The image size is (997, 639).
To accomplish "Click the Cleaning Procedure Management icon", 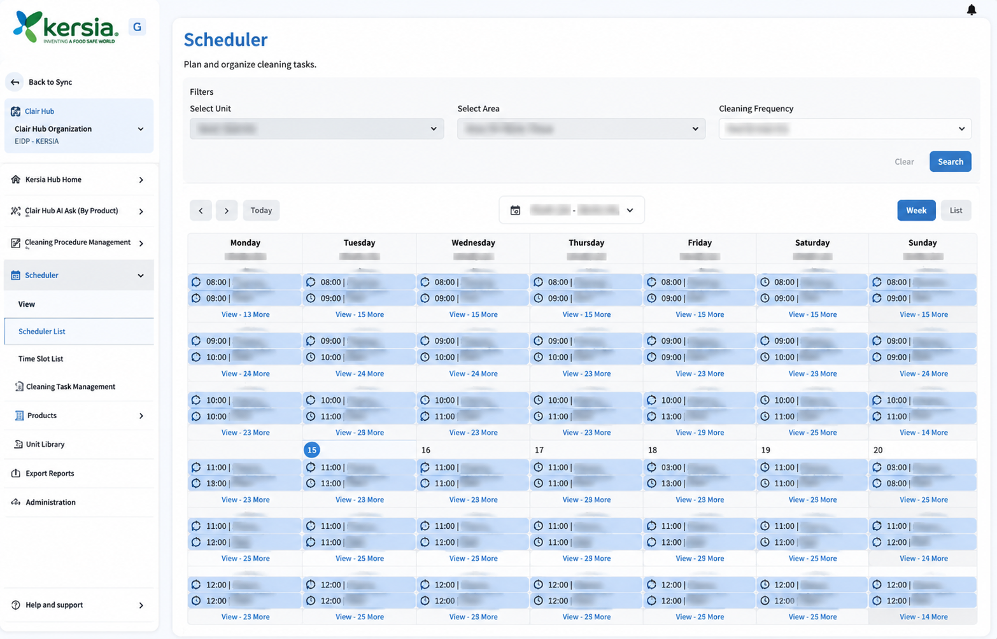I will pyautogui.click(x=15, y=242).
